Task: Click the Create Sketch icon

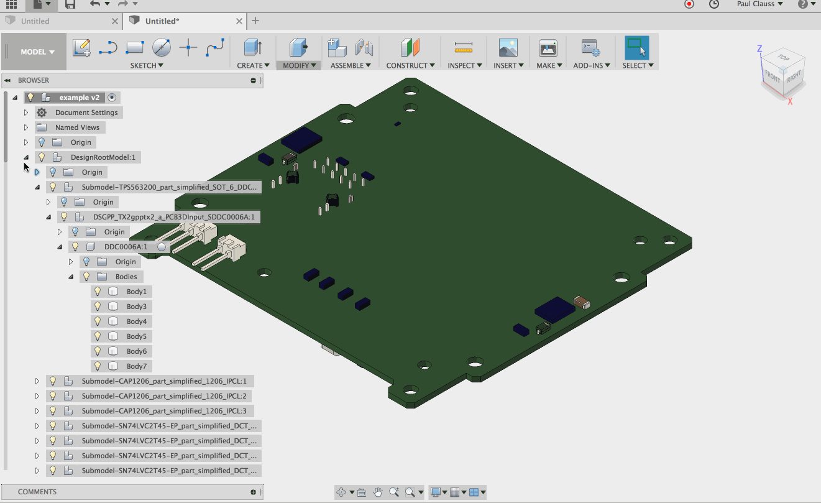Action: tap(81, 48)
